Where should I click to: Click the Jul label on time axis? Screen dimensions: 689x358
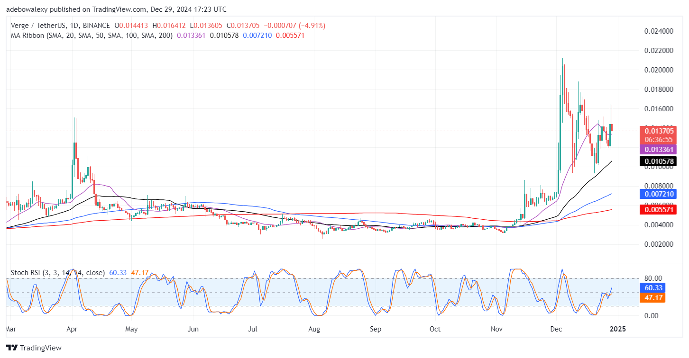click(253, 328)
